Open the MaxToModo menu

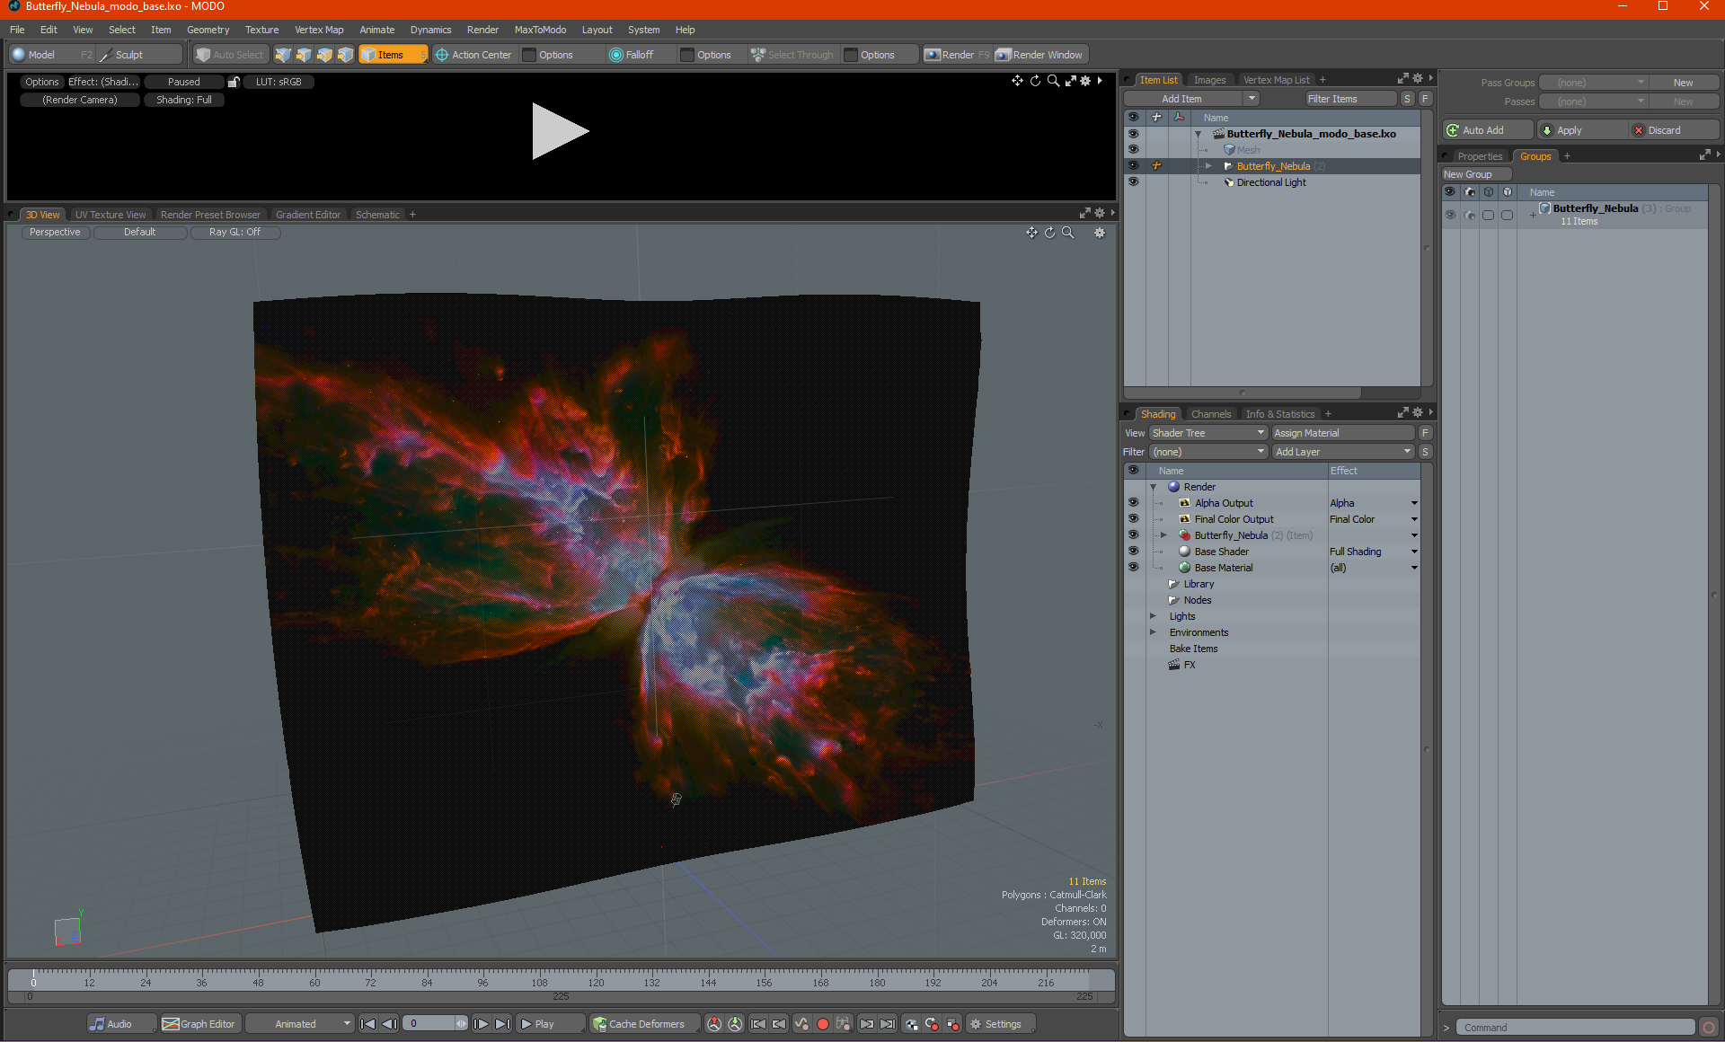pyautogui.click(x=540, y=30)
